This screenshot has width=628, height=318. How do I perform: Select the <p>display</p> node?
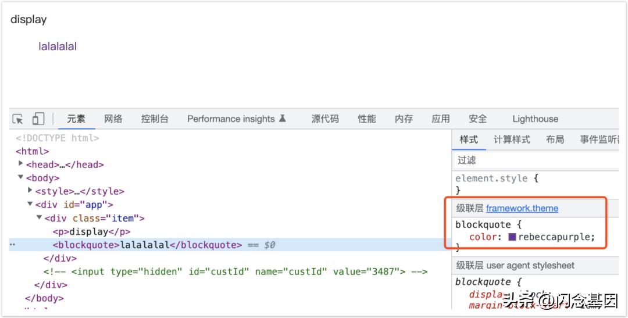coord(92,231)
